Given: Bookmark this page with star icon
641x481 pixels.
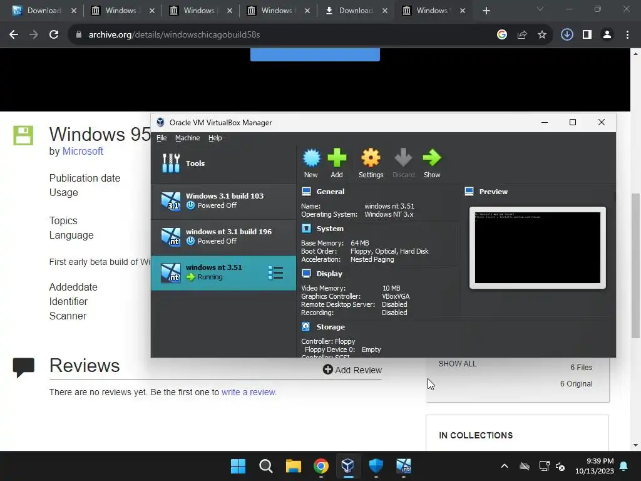Looking at the screenshot, I should 541,35.
